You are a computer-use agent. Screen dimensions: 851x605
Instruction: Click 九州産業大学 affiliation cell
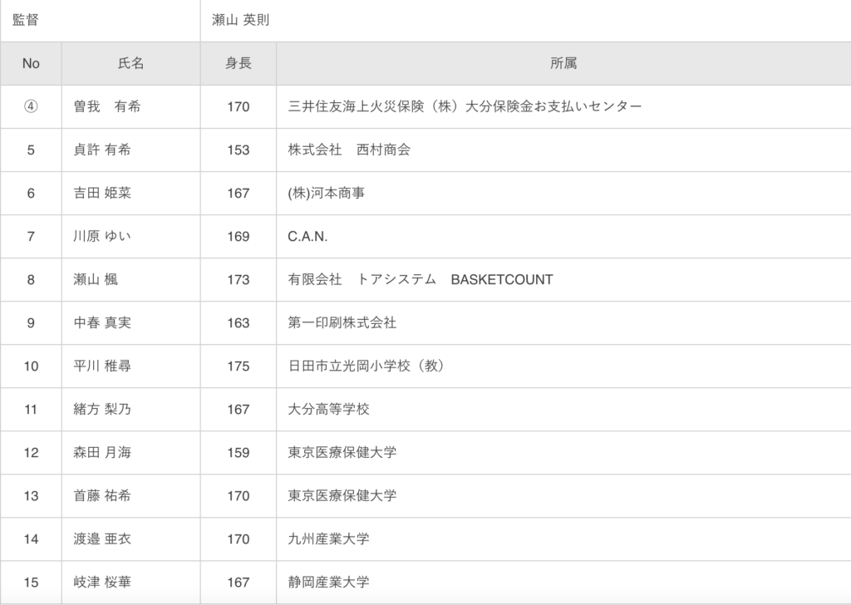(x=563, y=539)
